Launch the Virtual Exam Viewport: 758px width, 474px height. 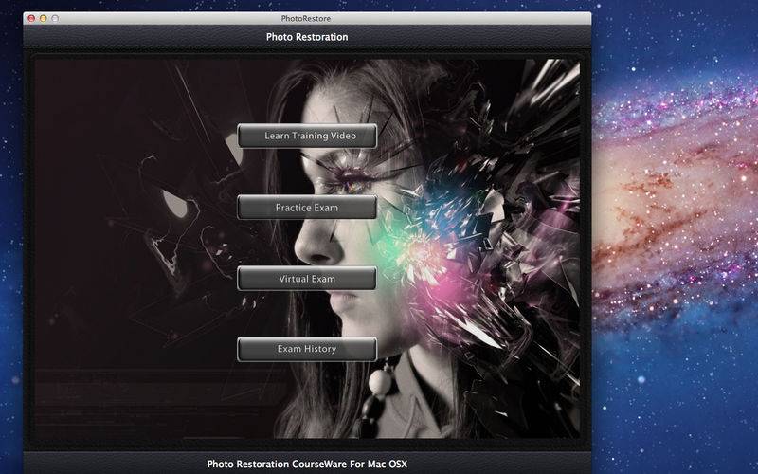click(307, 279)
